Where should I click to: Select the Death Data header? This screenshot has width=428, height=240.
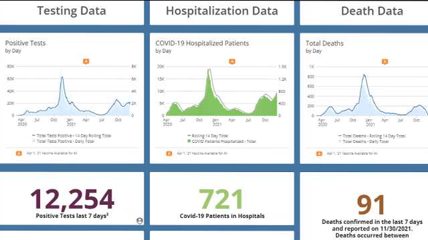(x=372, y=11)
